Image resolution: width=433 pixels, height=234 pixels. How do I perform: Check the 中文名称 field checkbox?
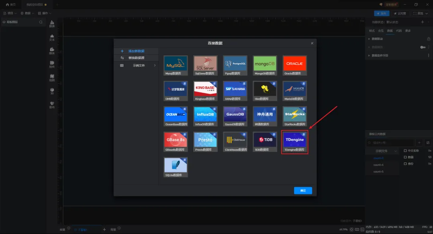click(x=405, y=151)
